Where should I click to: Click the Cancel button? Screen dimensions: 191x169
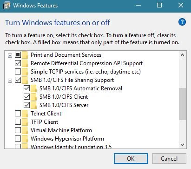click(x=169, y=159)
